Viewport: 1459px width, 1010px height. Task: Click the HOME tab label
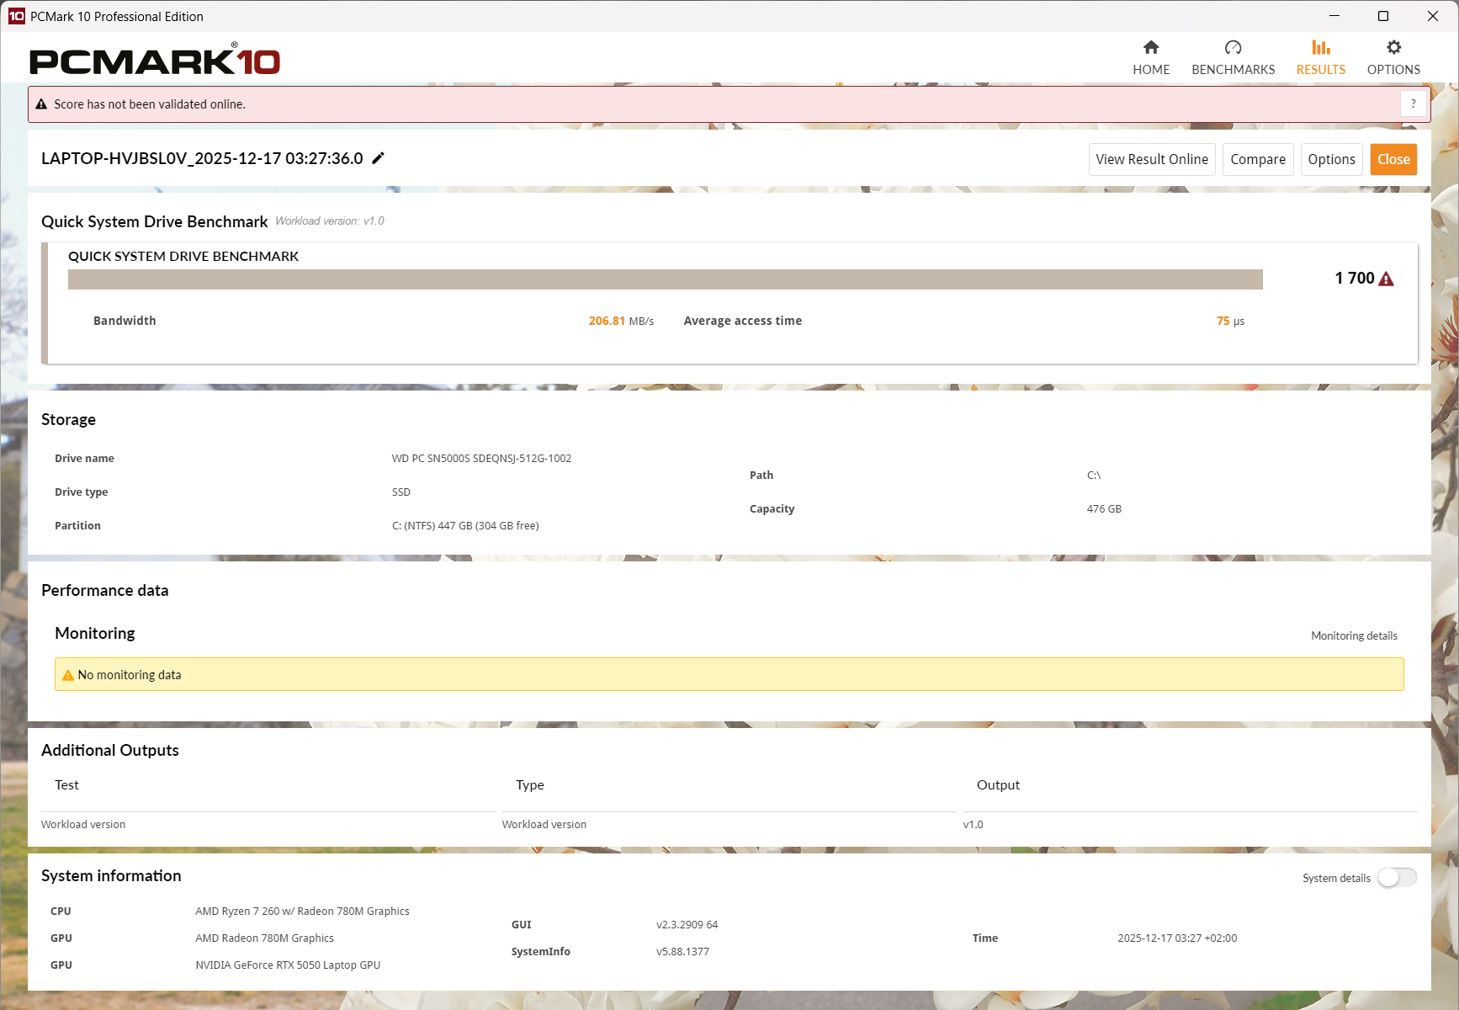coord(1151,70)
